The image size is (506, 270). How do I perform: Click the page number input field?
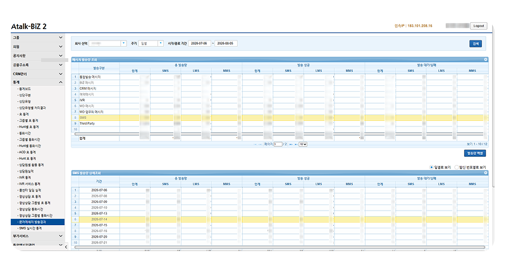(x=278, y=144)
